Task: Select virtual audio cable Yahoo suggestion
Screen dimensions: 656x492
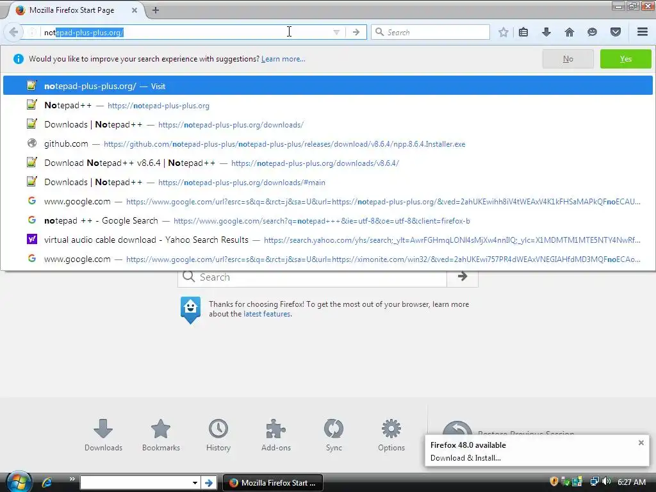Action: click(x=327, y=240)
